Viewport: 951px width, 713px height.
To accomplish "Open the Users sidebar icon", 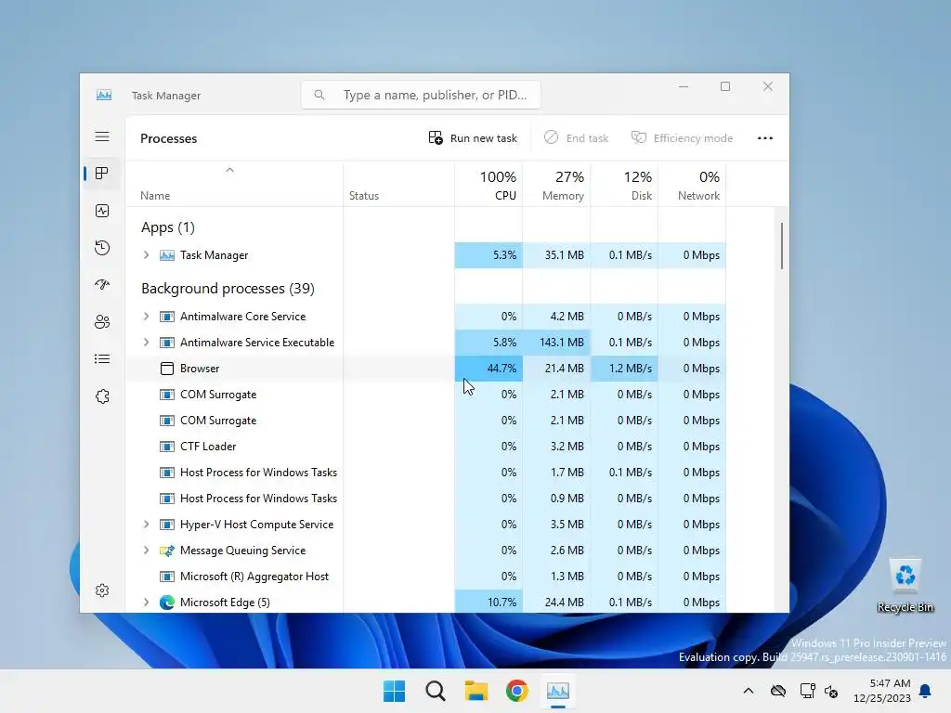I will [x=102, y=321].
